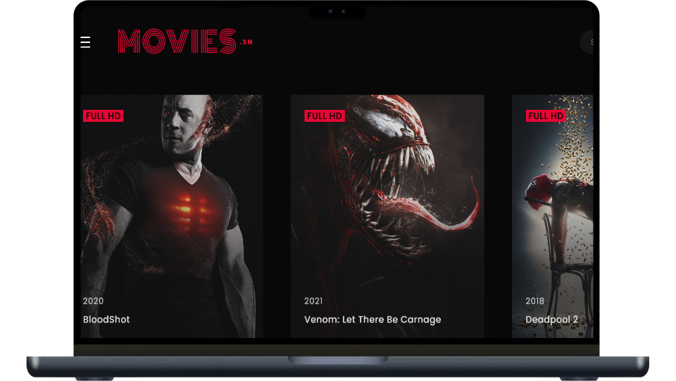Click the laptop webcam notch at the top

(337, 12)
